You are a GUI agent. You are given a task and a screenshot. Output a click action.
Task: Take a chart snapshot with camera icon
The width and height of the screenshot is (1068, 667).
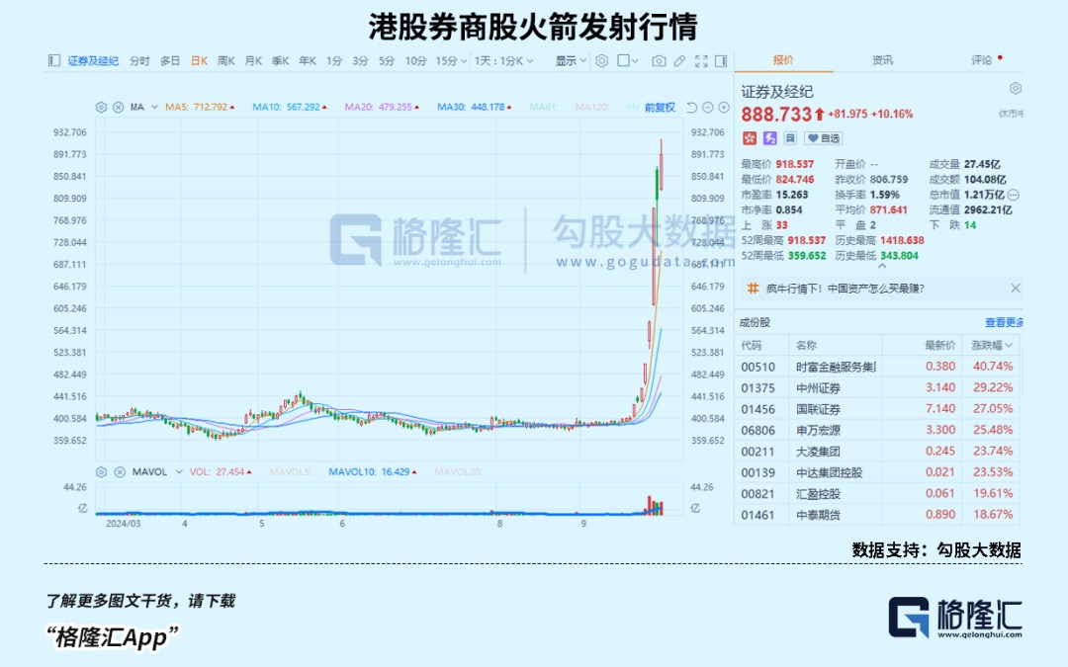point(659,61)
